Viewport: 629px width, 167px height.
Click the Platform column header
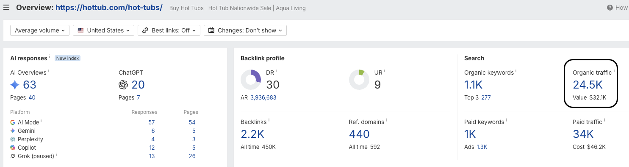20,112
